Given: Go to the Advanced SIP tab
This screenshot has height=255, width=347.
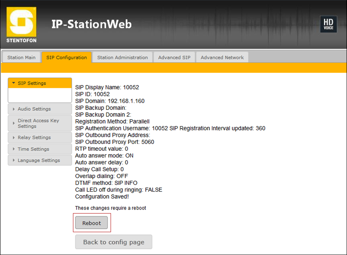Looking at the screenshot, I should point(174,57).
